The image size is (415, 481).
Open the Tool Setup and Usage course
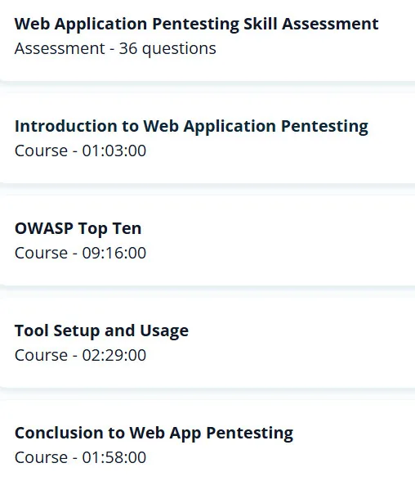(x=101, y=330)
